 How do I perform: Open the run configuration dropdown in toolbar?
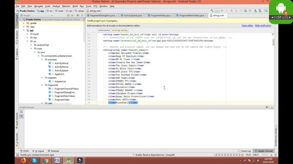click(217, 11)
